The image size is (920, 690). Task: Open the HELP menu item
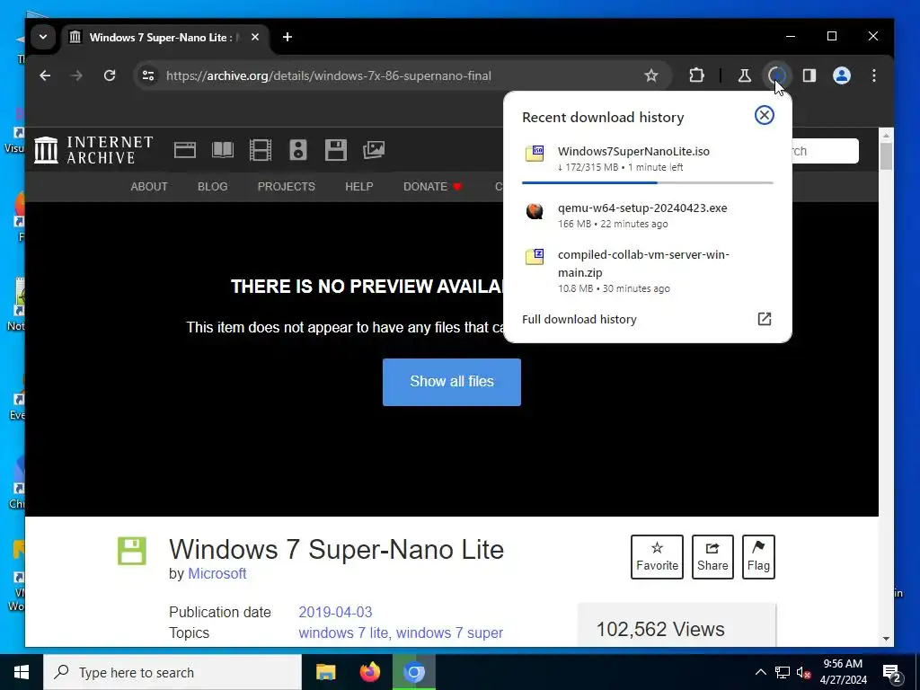point(359,187)
